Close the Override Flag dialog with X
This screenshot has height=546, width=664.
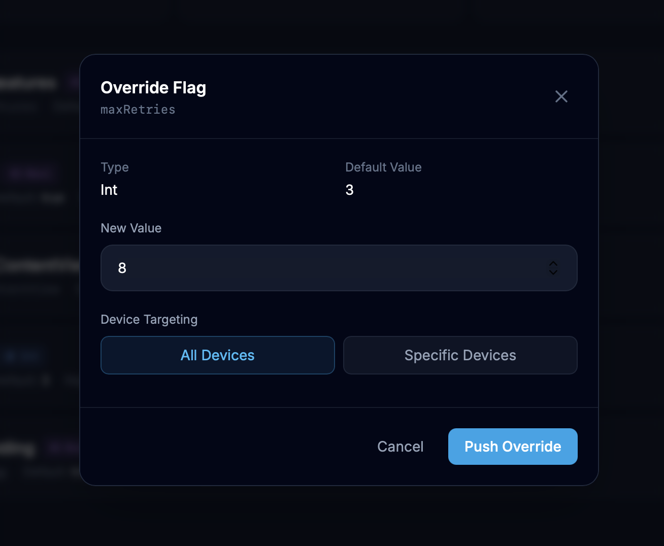(561, 96)
